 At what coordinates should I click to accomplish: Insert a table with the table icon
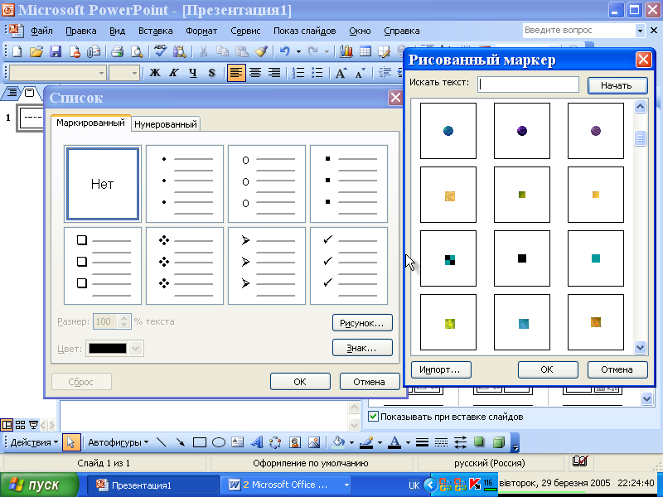[365, 51]
